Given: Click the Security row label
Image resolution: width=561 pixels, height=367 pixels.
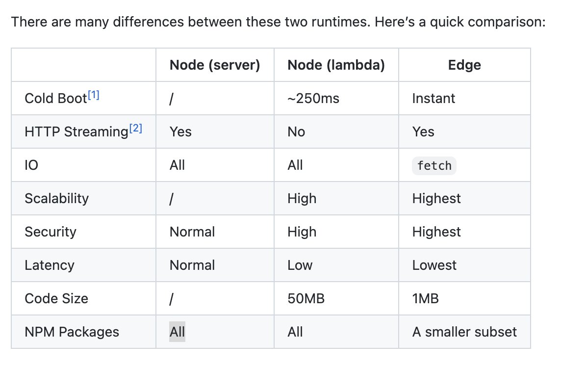Looking at the screenshot, I should (51, 232).
